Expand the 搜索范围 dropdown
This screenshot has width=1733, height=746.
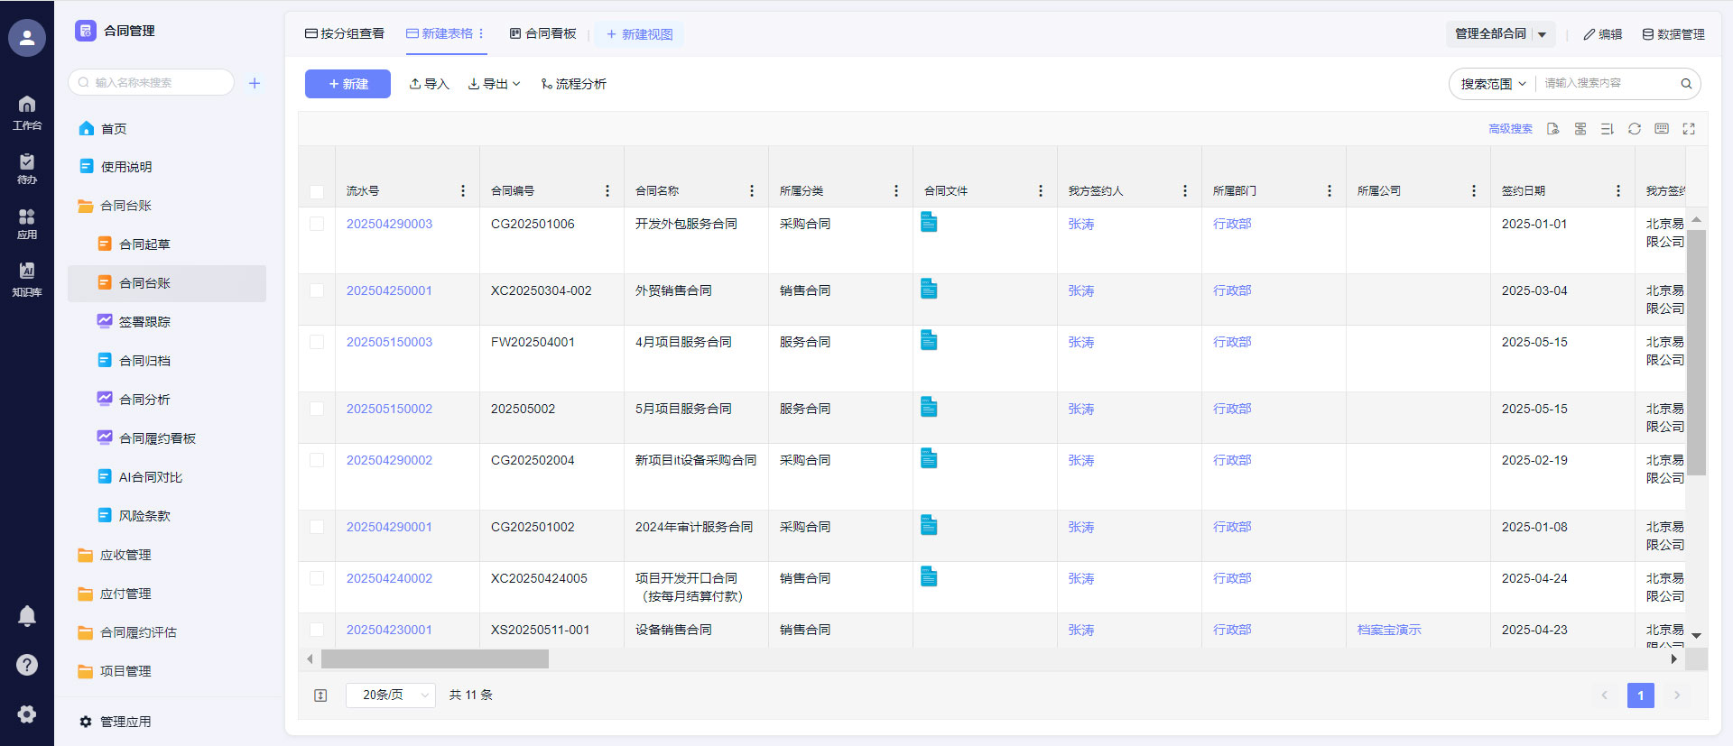point(1493,84)
